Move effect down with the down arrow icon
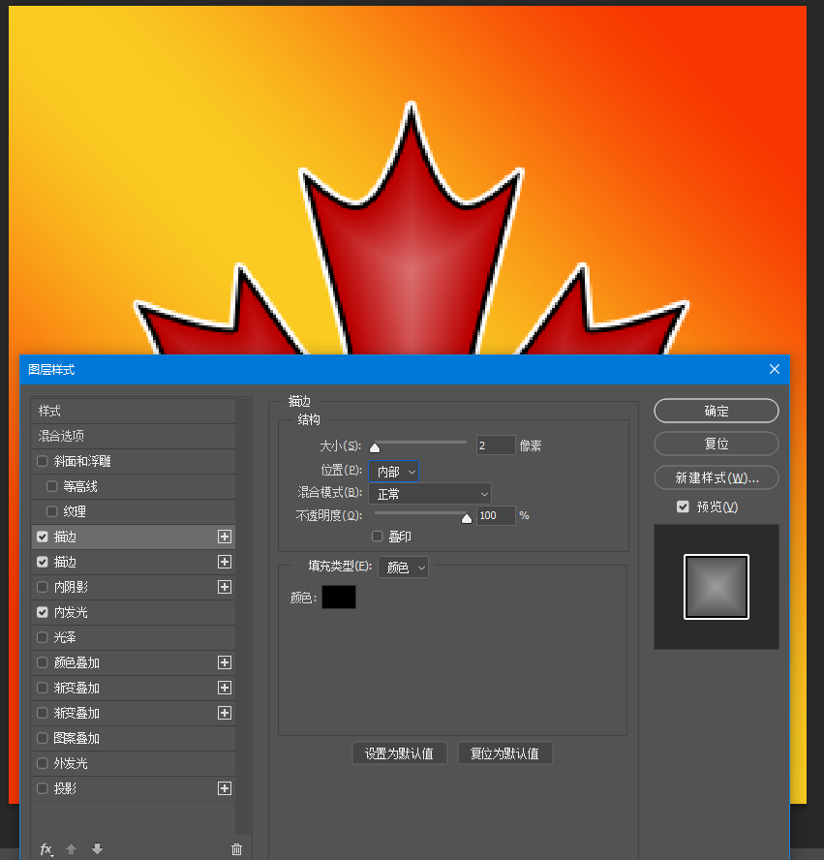The height and width of the screenshot is (860, 824). (x=97, y=849)
